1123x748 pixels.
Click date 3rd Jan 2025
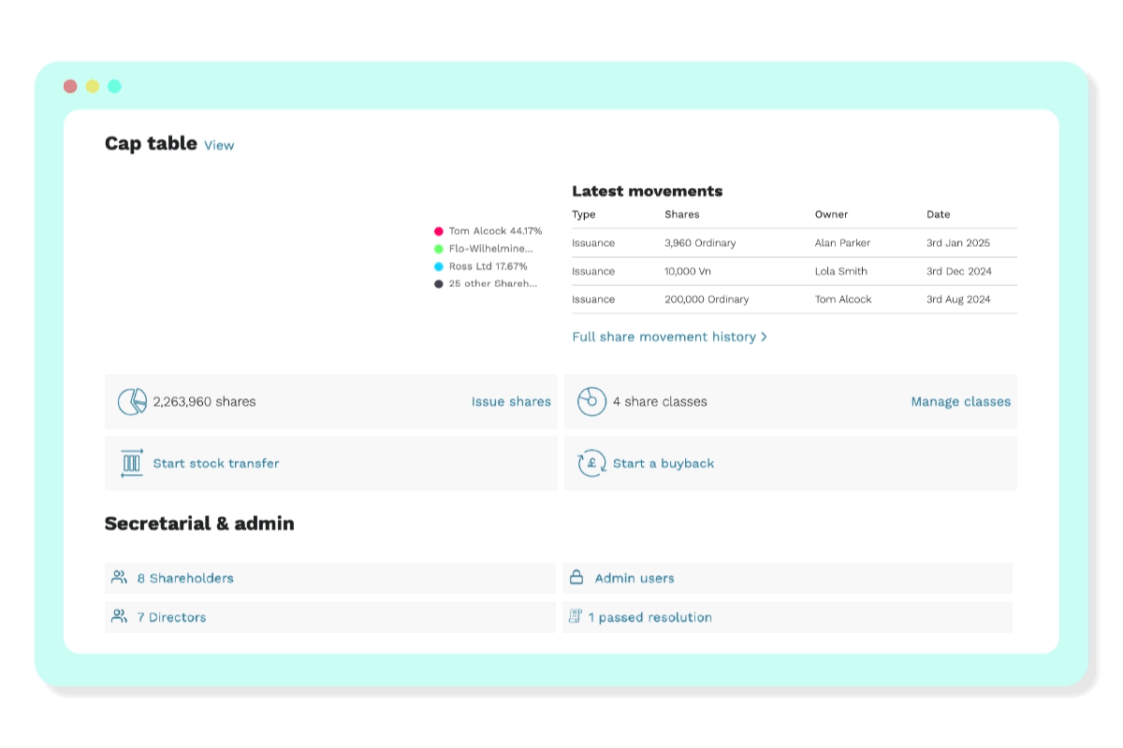958,243
